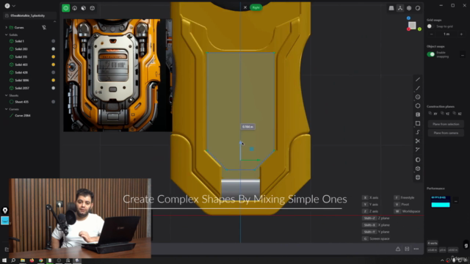Select Solid 2057 in the outliner

coord(22,88)
